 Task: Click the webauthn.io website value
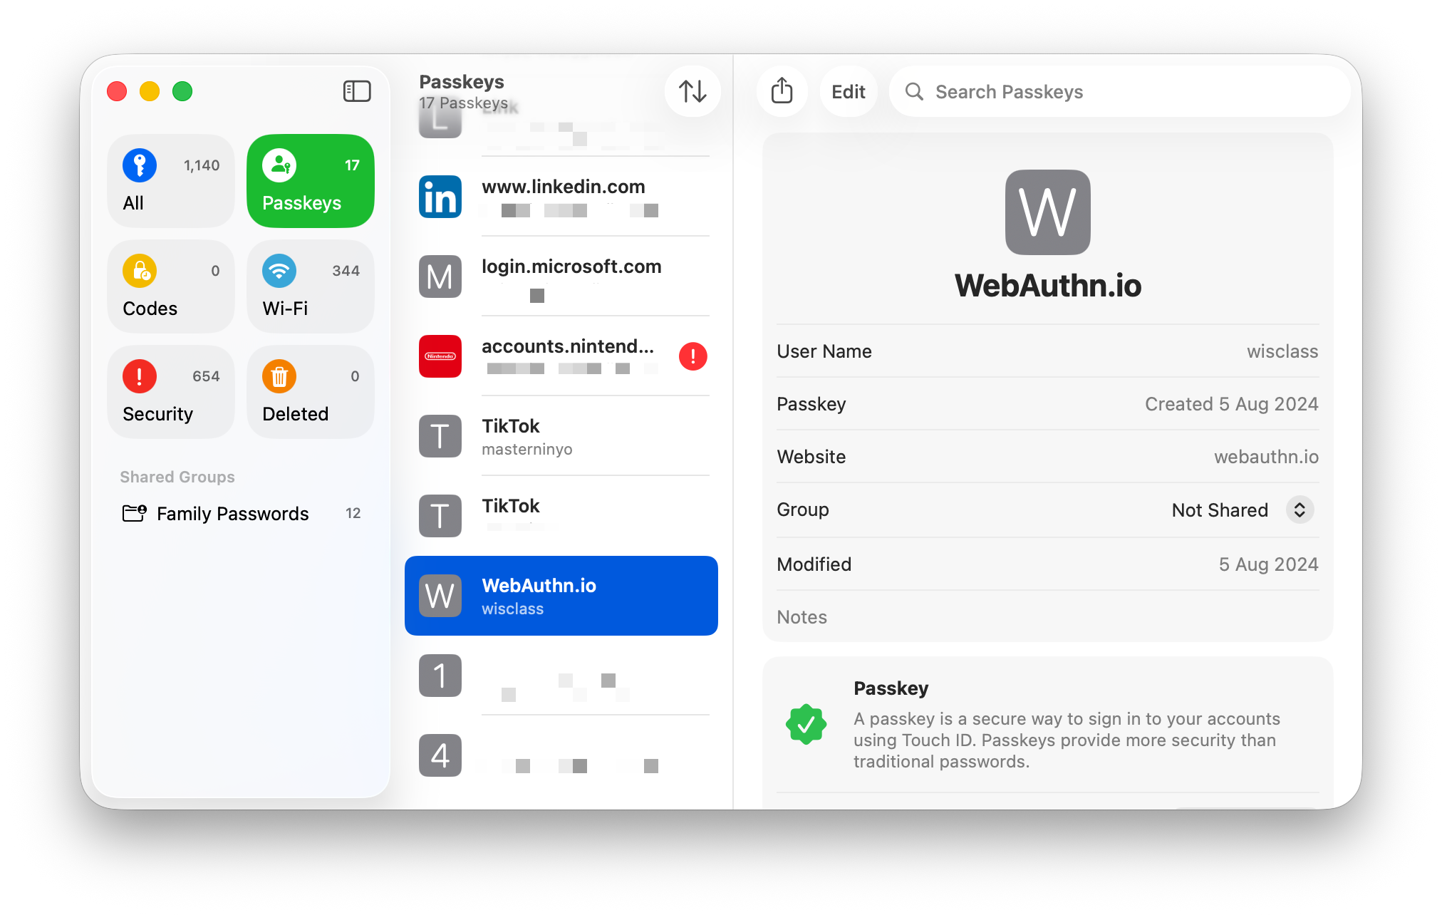[x=1266, y=457]
